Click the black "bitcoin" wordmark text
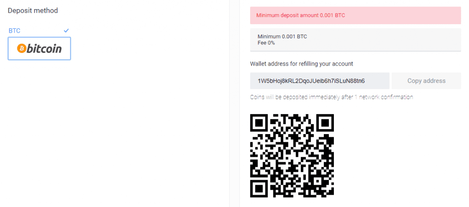469x207 pixels. (44, 49)
